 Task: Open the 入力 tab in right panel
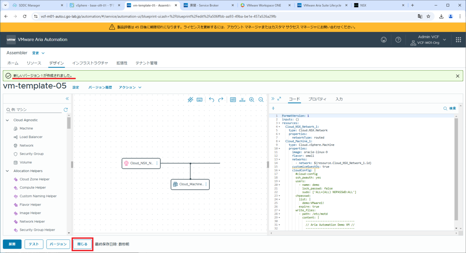click(339, 99)
